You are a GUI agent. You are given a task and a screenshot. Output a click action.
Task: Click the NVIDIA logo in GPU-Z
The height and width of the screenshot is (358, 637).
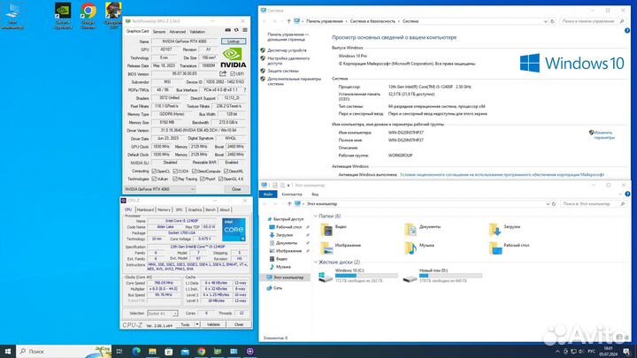coord(234,57)
